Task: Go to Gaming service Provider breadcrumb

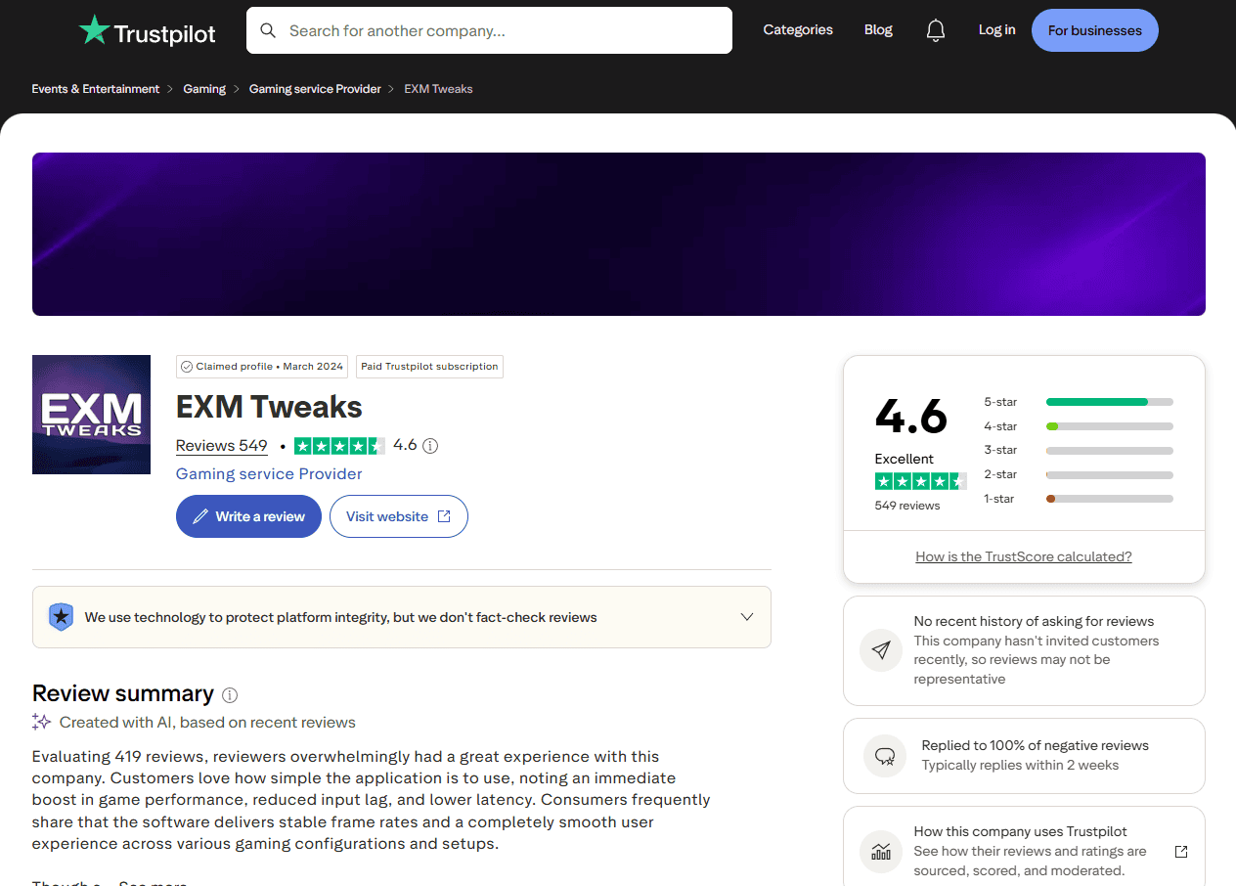Action: [315, 89]
